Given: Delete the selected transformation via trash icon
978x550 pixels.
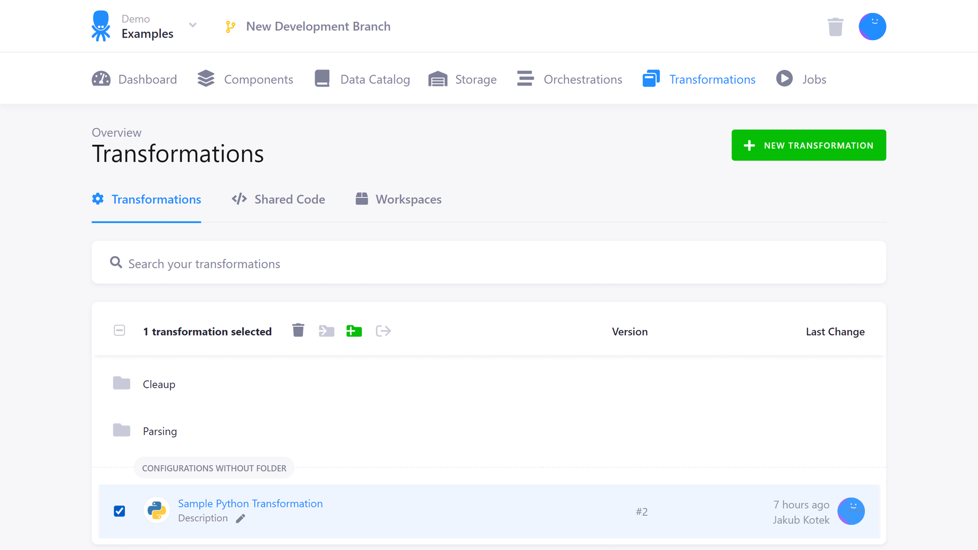Looking at the screenshot, I should [298, 330].
